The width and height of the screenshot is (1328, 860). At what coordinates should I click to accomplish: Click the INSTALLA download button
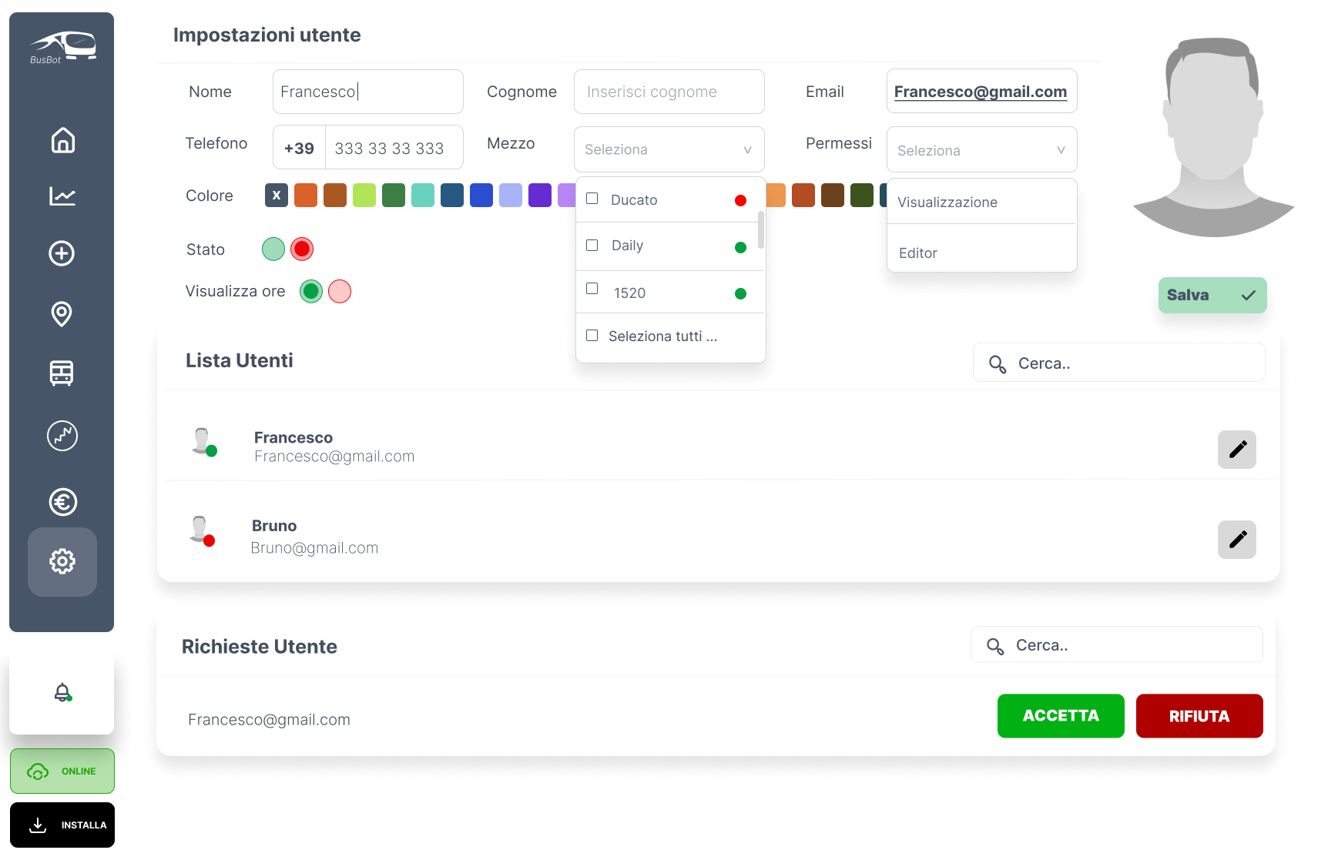coord(62,825)
